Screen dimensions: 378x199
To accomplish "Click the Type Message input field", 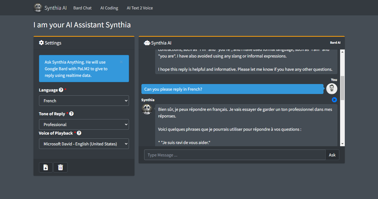I will pos(235,155).
